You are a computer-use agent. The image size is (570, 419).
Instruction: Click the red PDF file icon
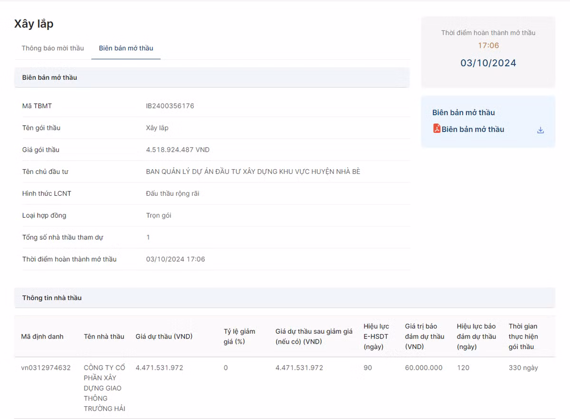[437, 128]
